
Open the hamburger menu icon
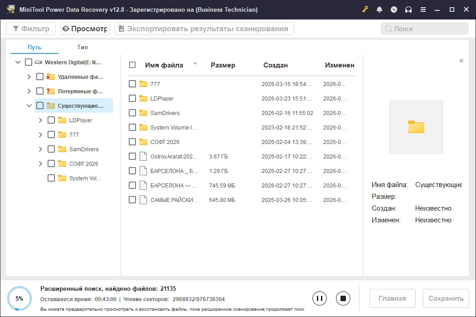coord(423,10)
